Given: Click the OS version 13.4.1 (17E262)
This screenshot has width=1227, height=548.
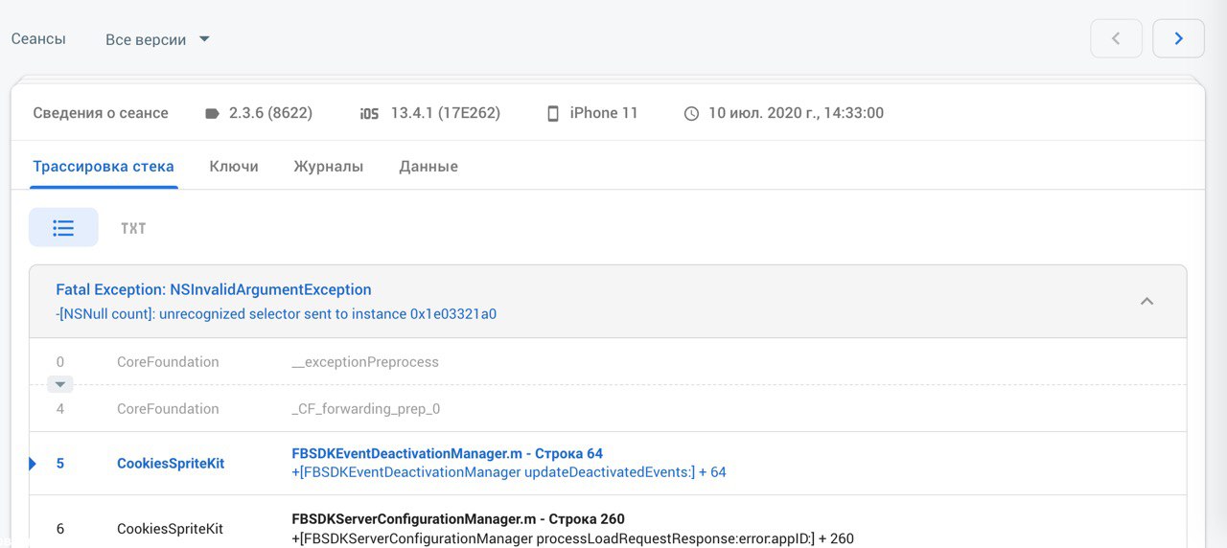Looking at the screenshot, I should coord(446,113).
